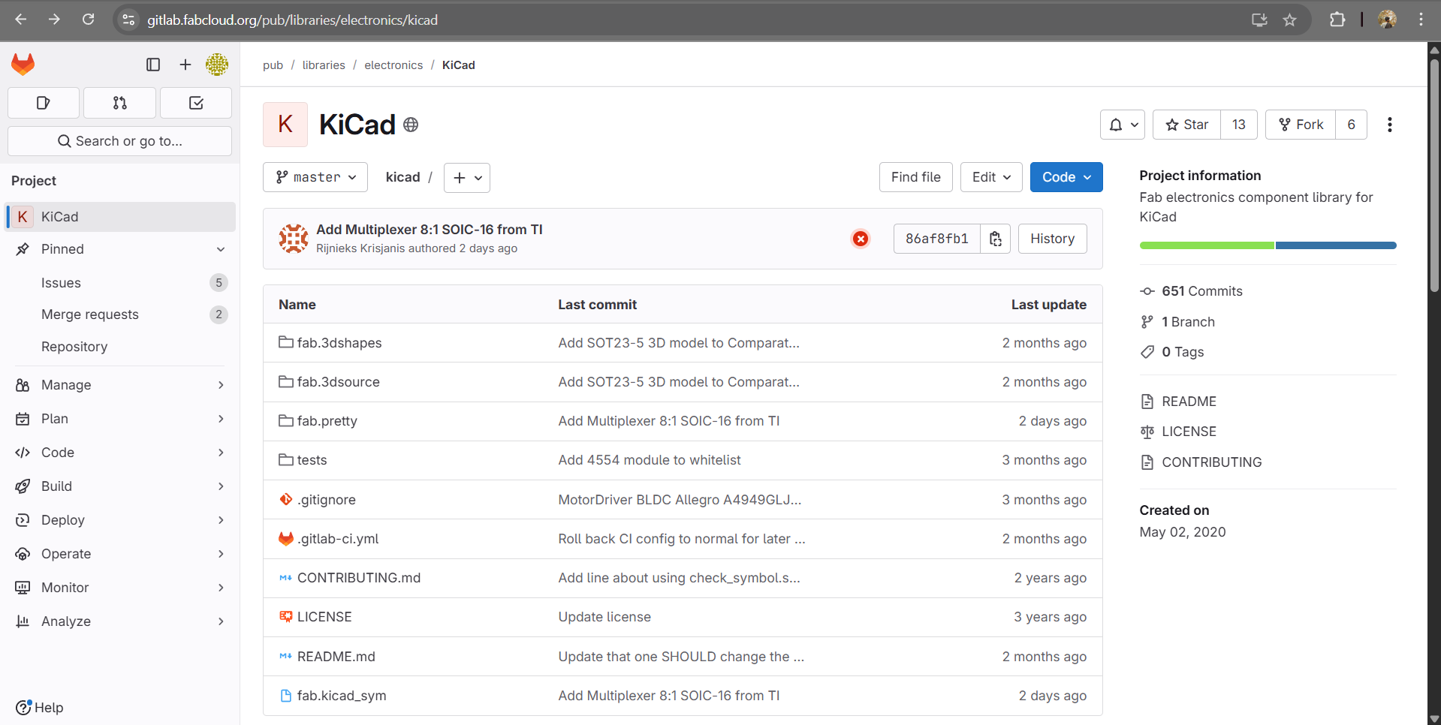The image size is (1441, 725).
Task: Open README.md file
Action: pos(336,657)
